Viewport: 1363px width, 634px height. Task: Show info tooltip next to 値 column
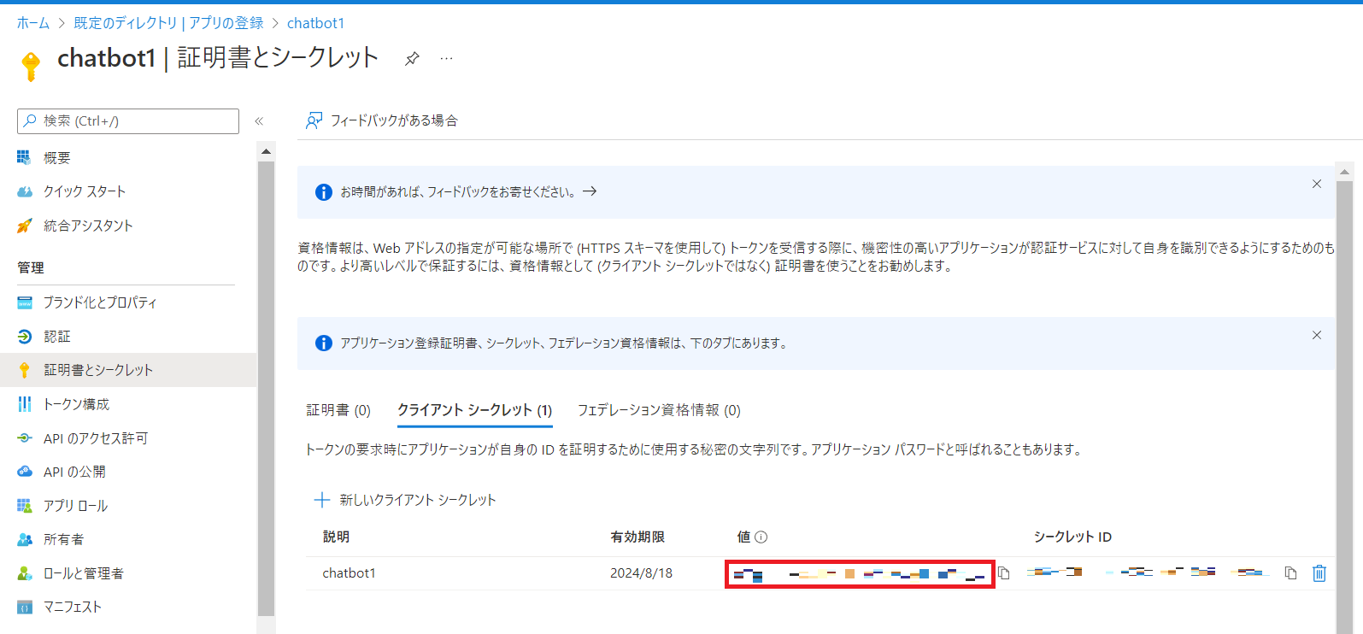coord(761,537)
